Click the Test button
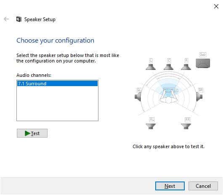This screenshot has width=223, height=195. click(32, 133)
